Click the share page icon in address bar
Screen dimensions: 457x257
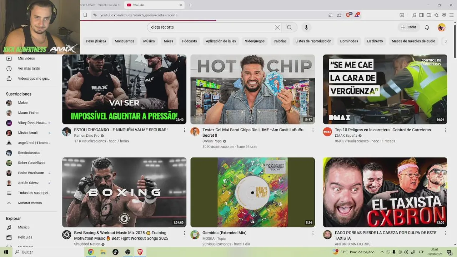pos(339,15)
